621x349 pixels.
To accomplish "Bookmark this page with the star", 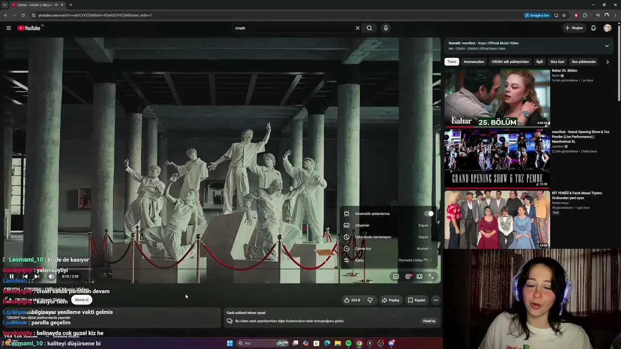I will coord(564,15).
